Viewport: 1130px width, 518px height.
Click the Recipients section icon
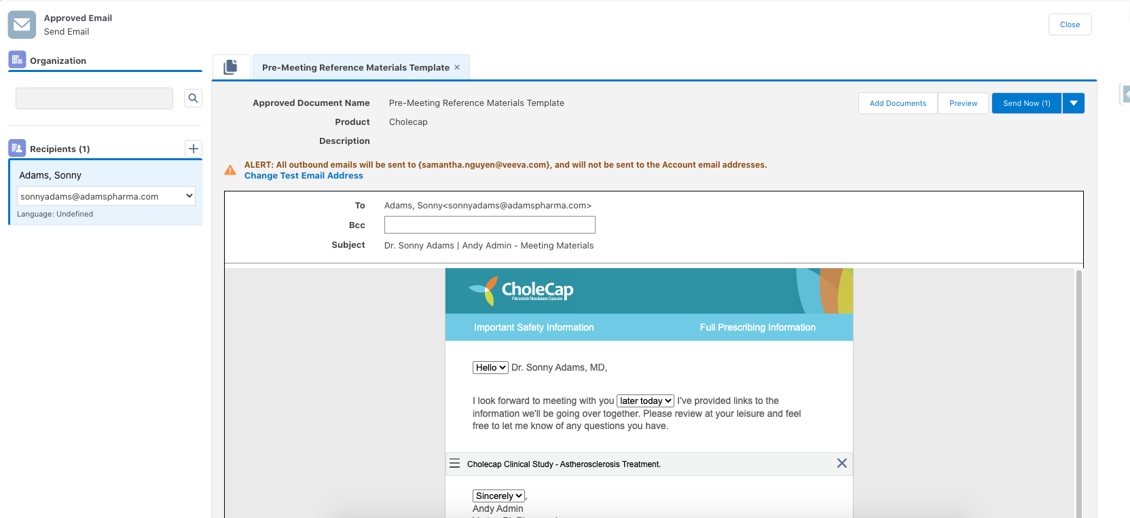17,148
